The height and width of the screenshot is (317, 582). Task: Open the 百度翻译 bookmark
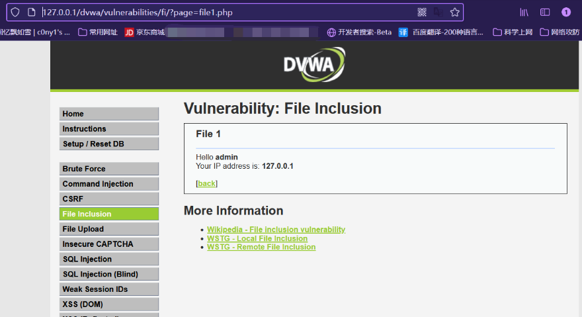441,32
